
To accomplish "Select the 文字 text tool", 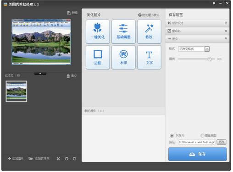I will (149, 58).
